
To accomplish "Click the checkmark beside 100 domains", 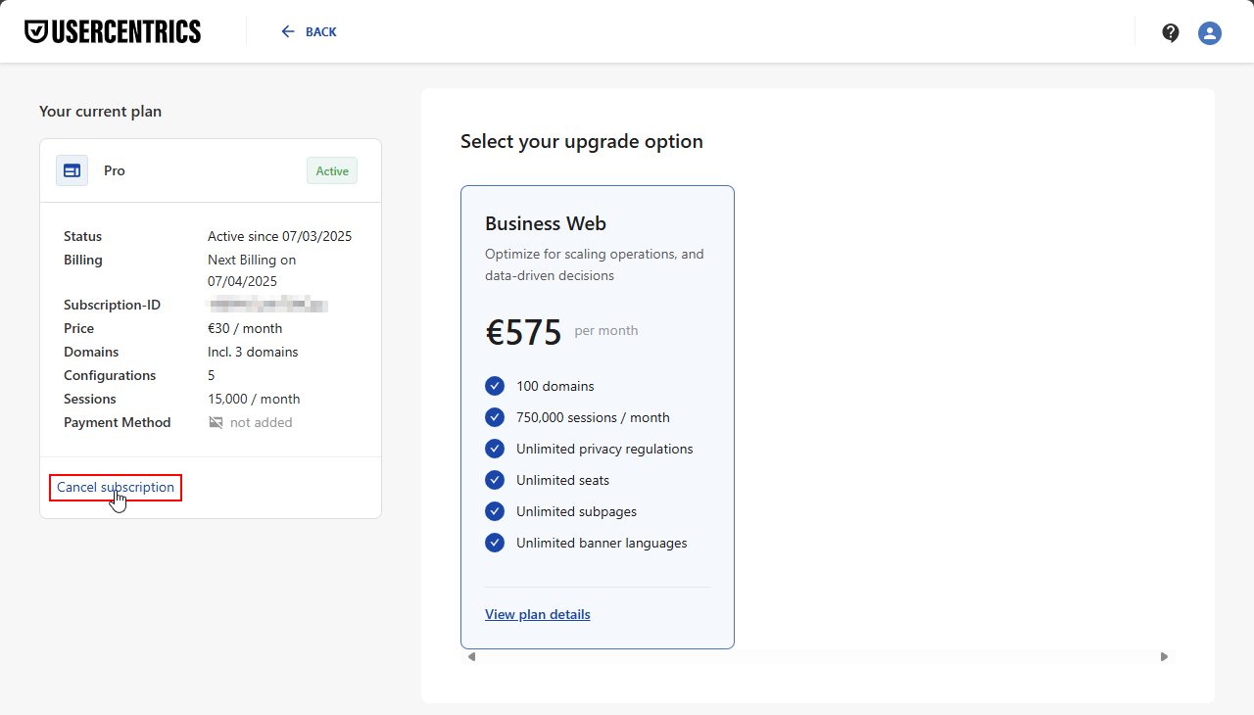I will point(495,386).
